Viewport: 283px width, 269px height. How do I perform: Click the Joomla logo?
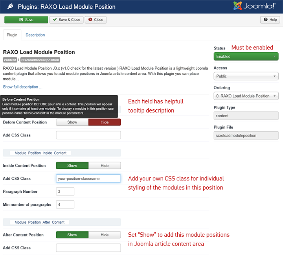tap(254, 6)
